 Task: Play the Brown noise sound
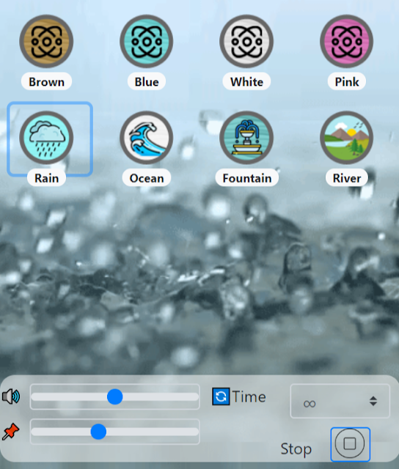point(46,41)
